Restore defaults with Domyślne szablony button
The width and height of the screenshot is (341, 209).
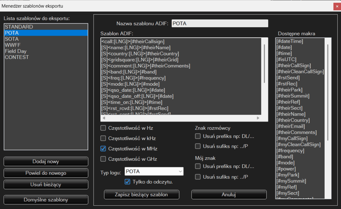(46, 200)
